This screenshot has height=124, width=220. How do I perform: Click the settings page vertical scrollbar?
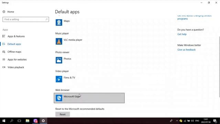pyautogui.click(x=219, y=67)
